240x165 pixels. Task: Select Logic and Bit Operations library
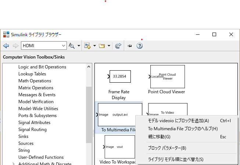(x=42, y=67)
